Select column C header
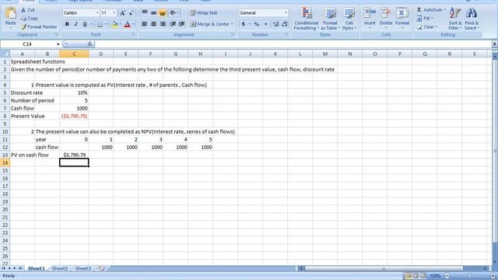 (74, 54)
